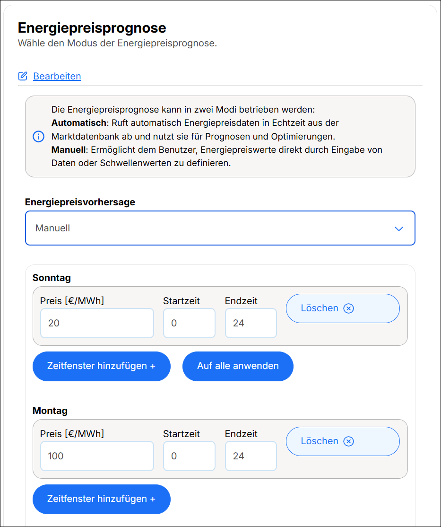Click the Montag Startzeit input field

click(189, 456)
